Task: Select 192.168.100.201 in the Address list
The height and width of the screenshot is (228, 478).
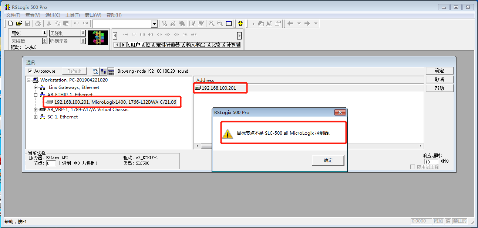Action: coord(218,88)
